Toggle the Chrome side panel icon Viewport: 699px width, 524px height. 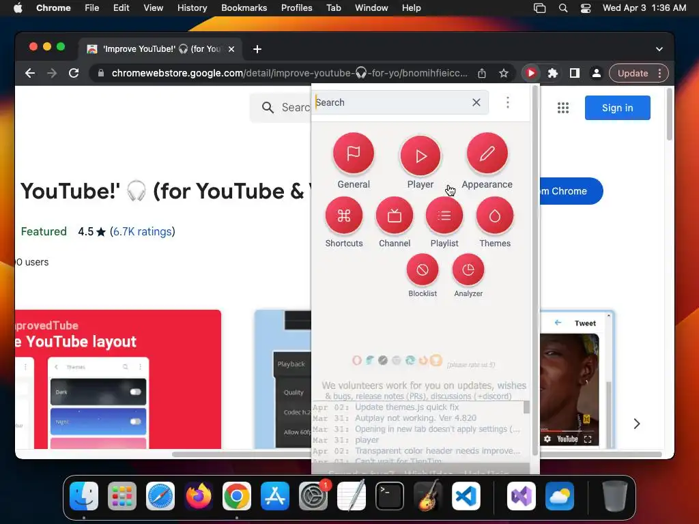(575, 73)
